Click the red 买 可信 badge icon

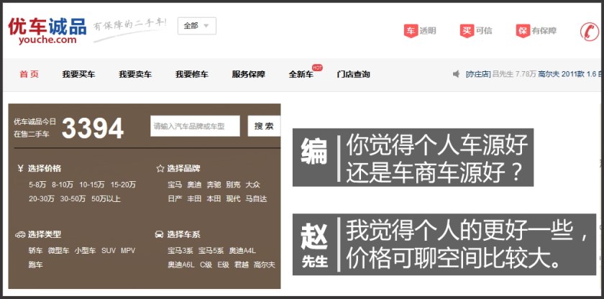point(467,31)
